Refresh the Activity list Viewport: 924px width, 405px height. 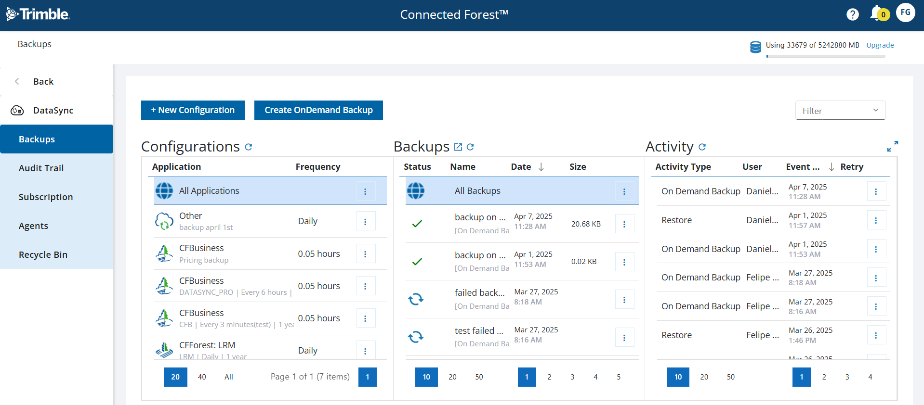click(702, 147)
